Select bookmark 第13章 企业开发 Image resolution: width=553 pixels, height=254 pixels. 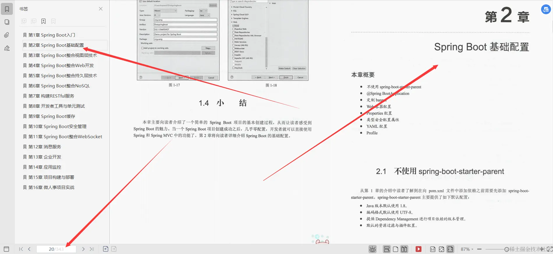click(45, 157)
